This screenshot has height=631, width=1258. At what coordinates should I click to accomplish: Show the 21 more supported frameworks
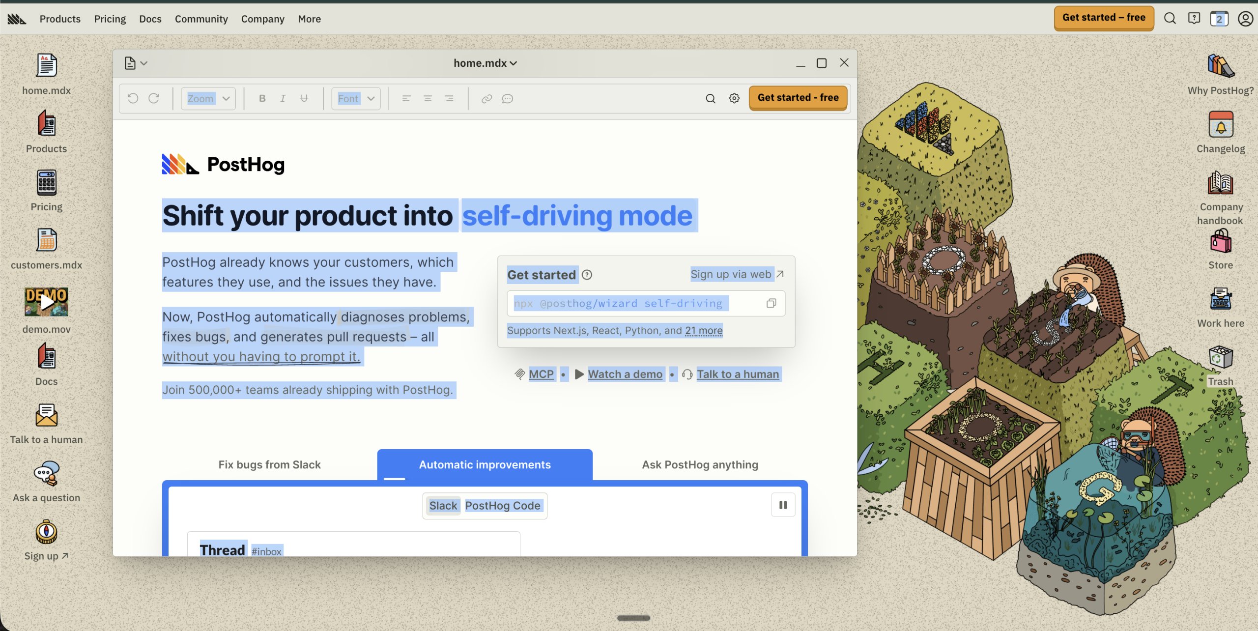point(704,330)
